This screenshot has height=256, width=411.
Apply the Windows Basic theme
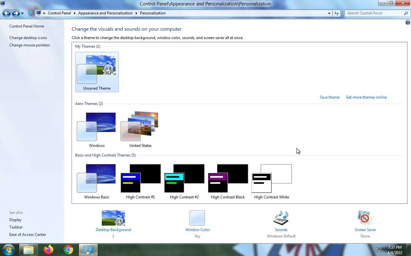tap(97, 181)
